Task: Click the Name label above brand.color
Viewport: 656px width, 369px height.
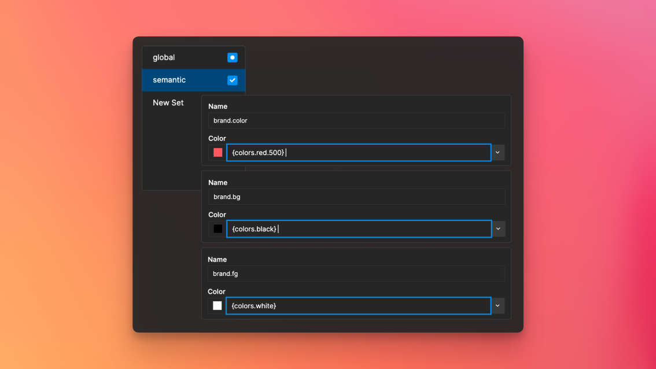Action: pos(218,106)
